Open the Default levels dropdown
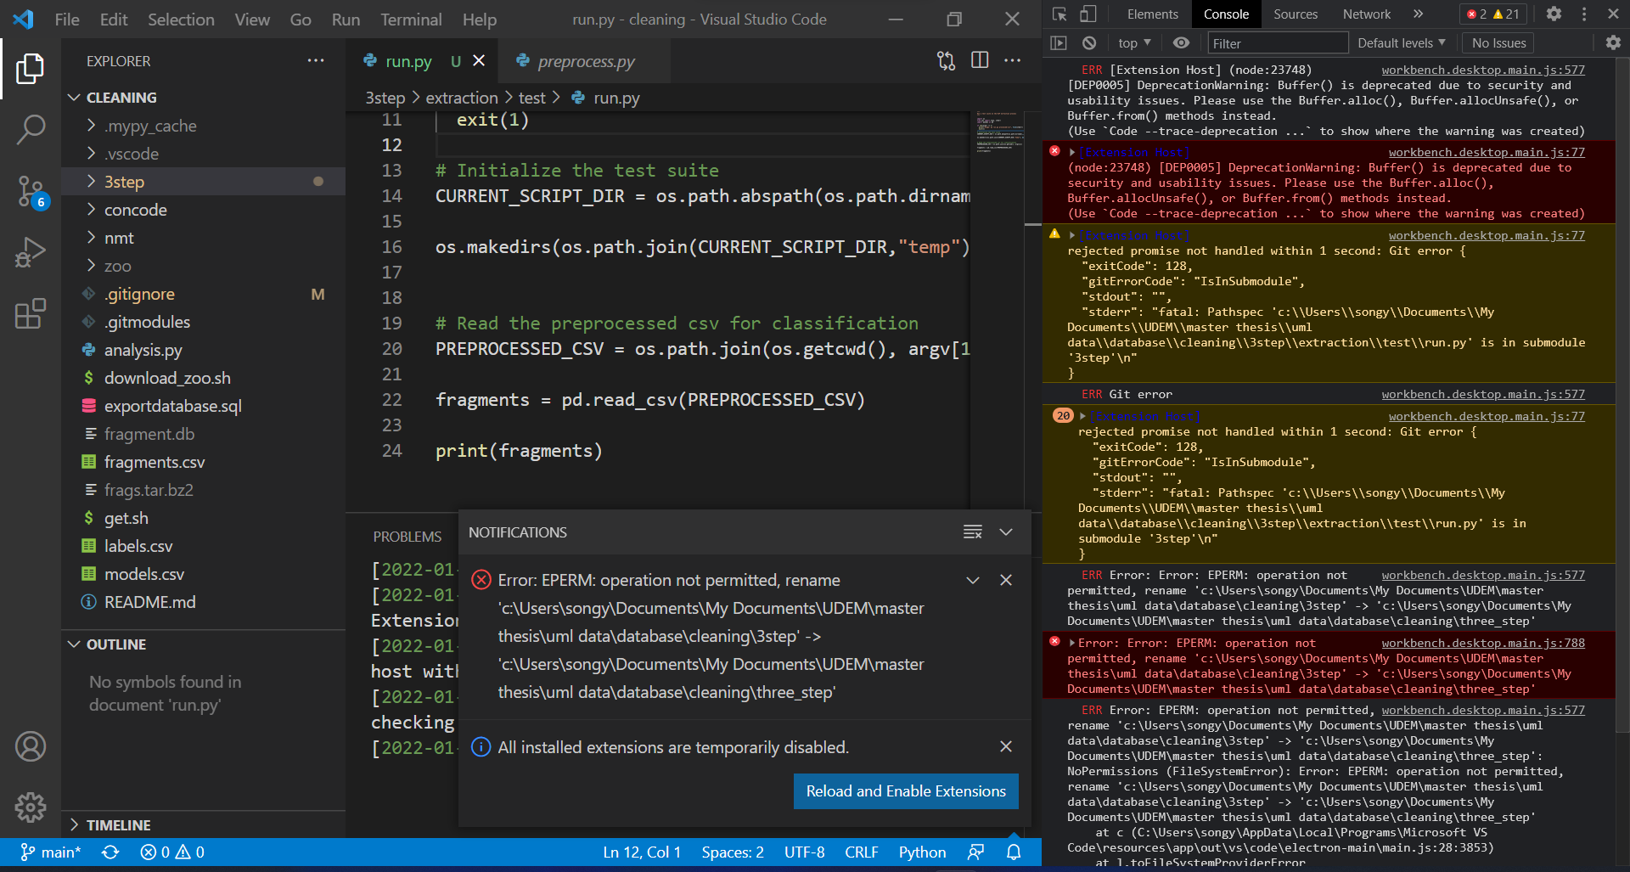1630x872 pixels. pos(1401,43)
